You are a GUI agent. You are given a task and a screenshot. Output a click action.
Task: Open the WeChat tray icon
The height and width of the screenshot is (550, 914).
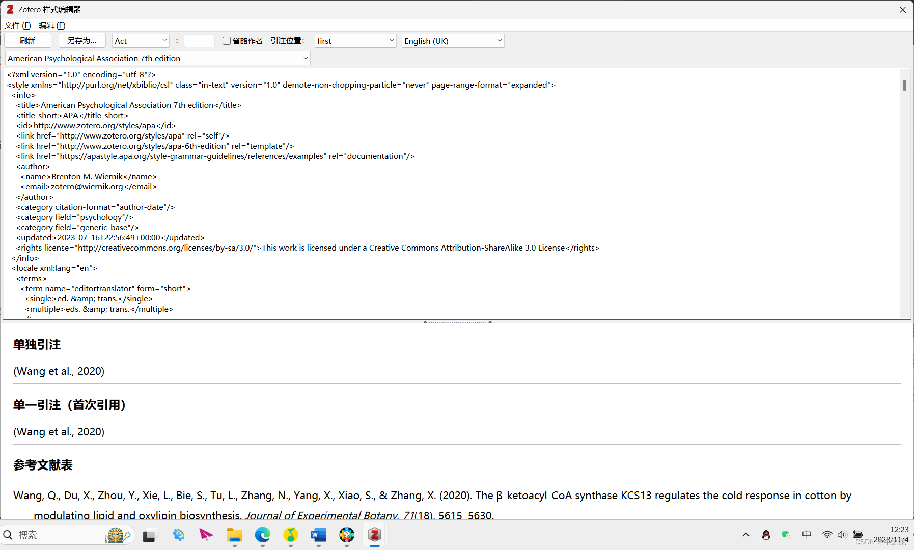click(x=786, y=535)
